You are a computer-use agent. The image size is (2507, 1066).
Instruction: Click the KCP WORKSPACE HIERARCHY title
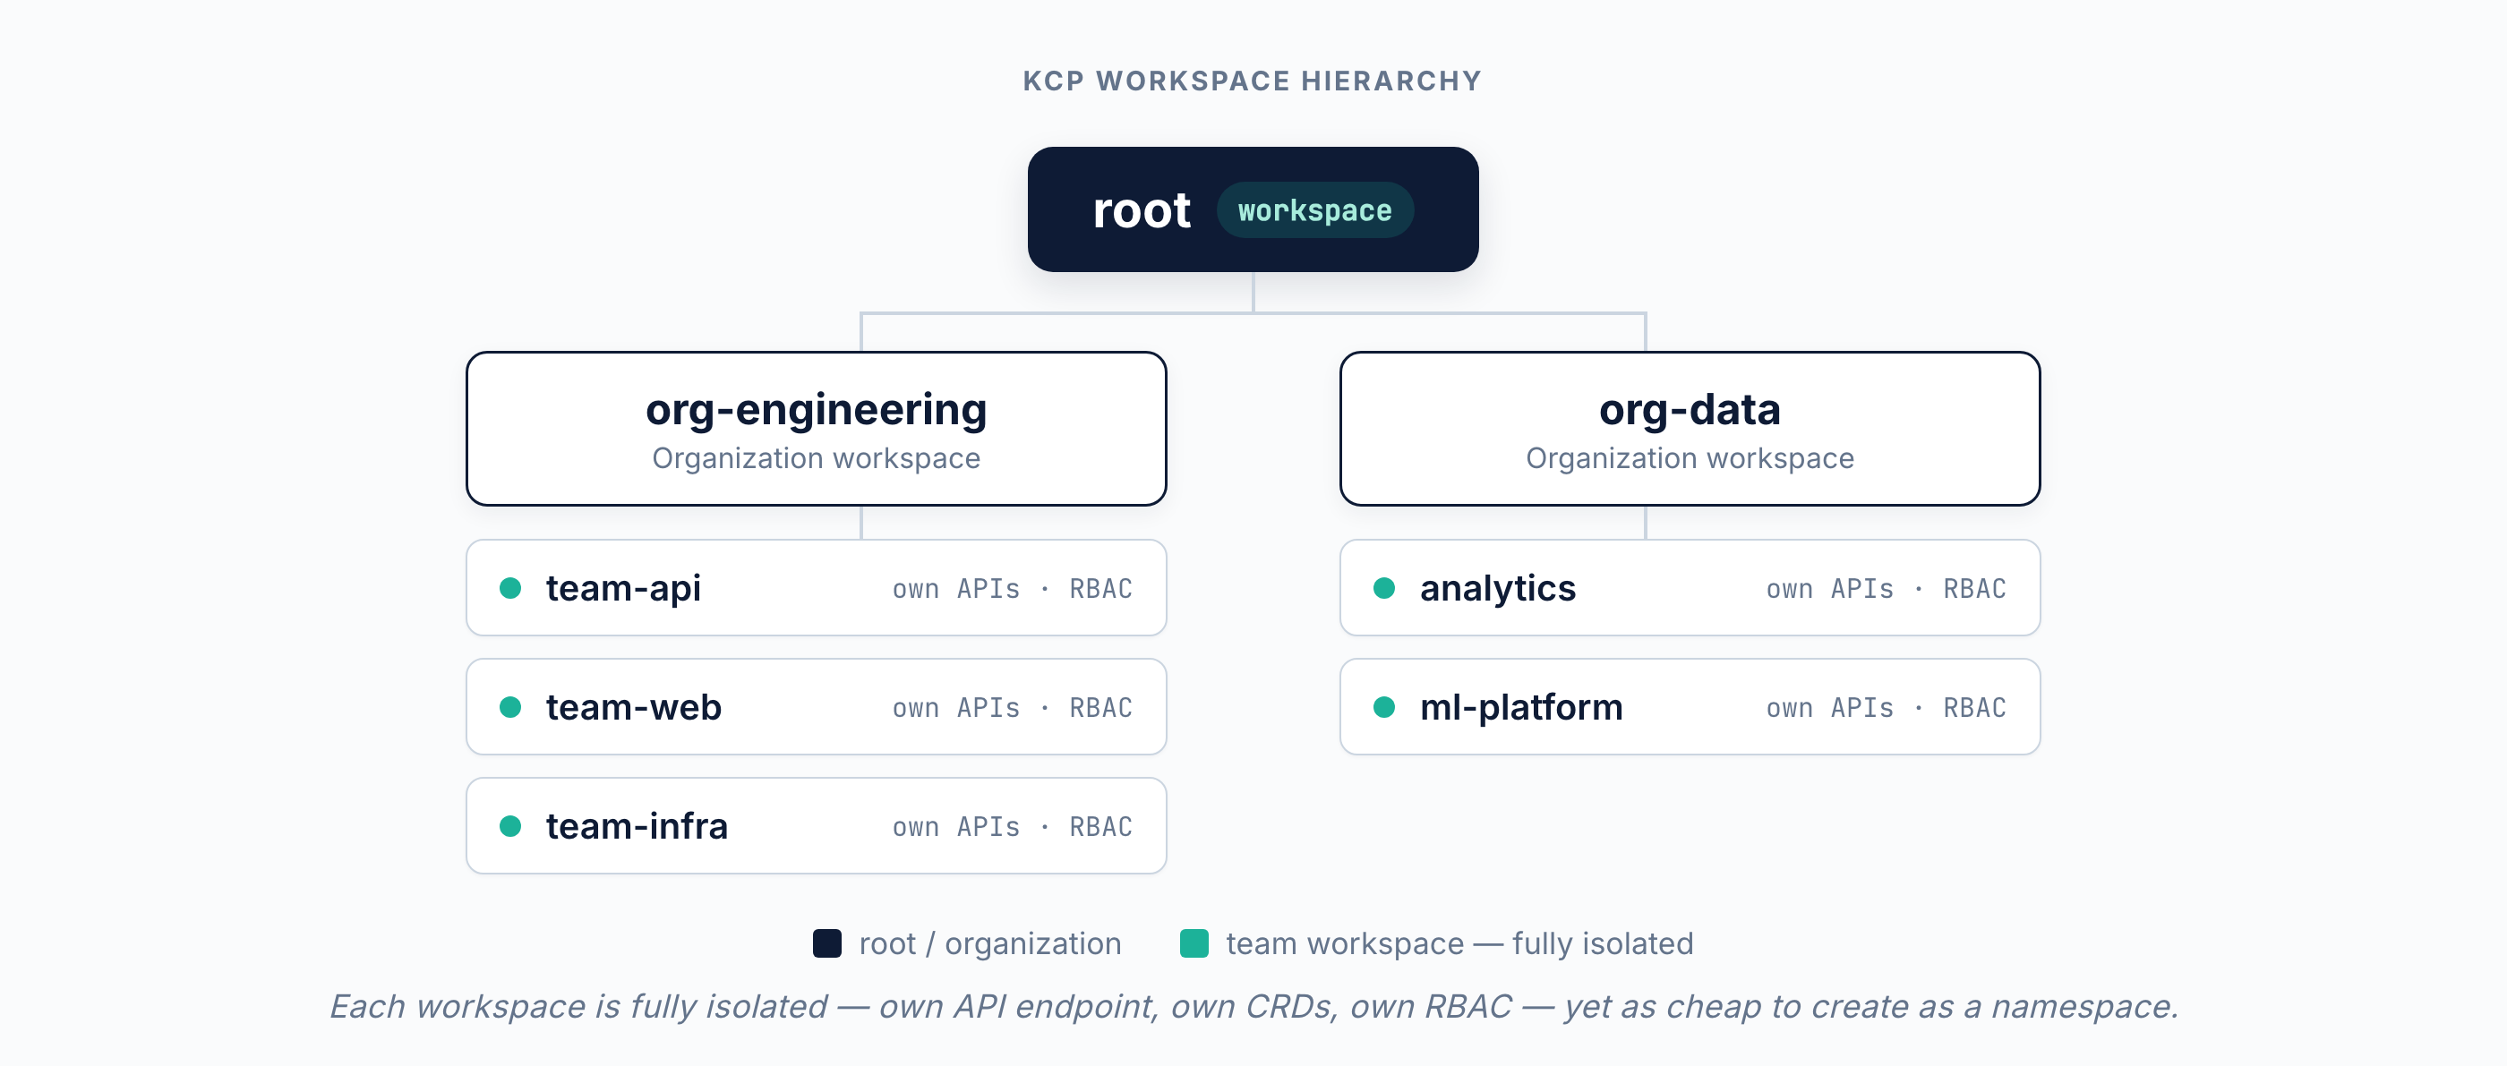pyautogui.click(x=1253, y=81)
